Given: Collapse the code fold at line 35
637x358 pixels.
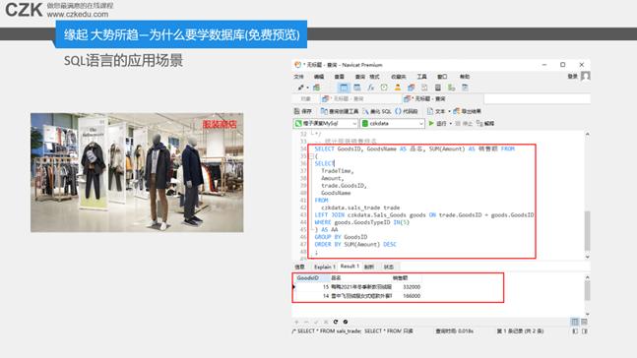Looking at the screenshot, I should 311,156.
